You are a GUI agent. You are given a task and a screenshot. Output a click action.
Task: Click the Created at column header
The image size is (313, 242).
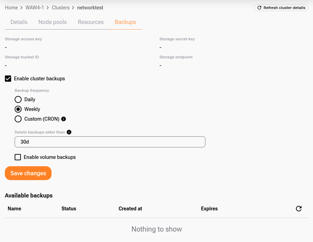130,209
